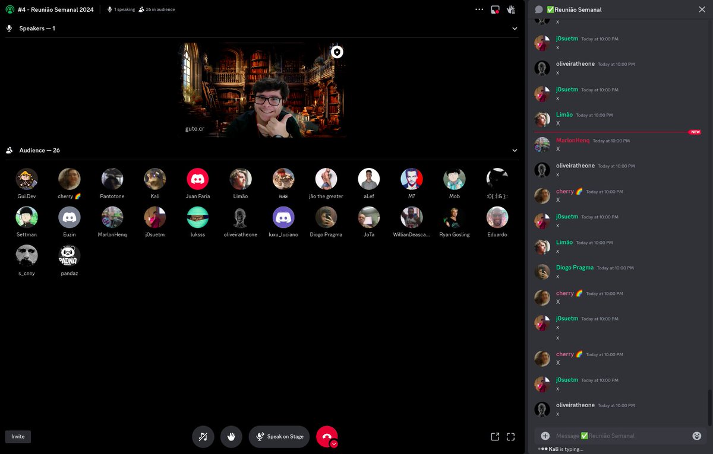Click the 'Kali is typing...' status text
The height and width of the screenshot is (454, 713).
point(566,449)
